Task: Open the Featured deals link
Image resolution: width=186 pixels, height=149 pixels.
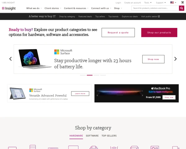Action: tap(85, 16)
